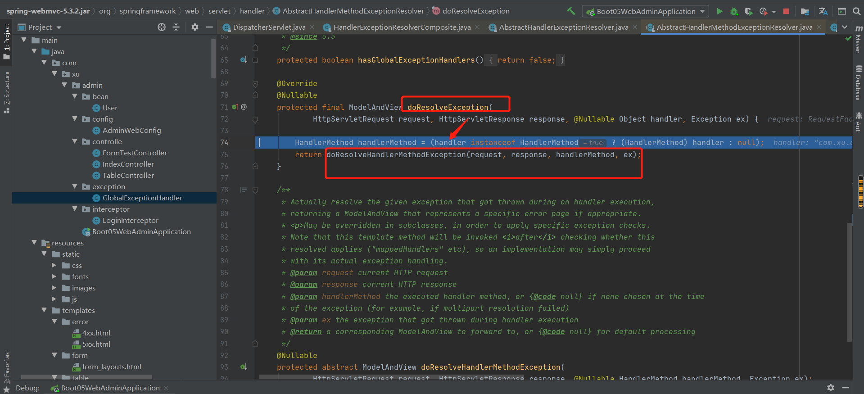Close the AbstractHandlerMethodExceptionResolver.java tab
Screen dimensions: 864x394
pyautogui.click(x=819, y=27)
